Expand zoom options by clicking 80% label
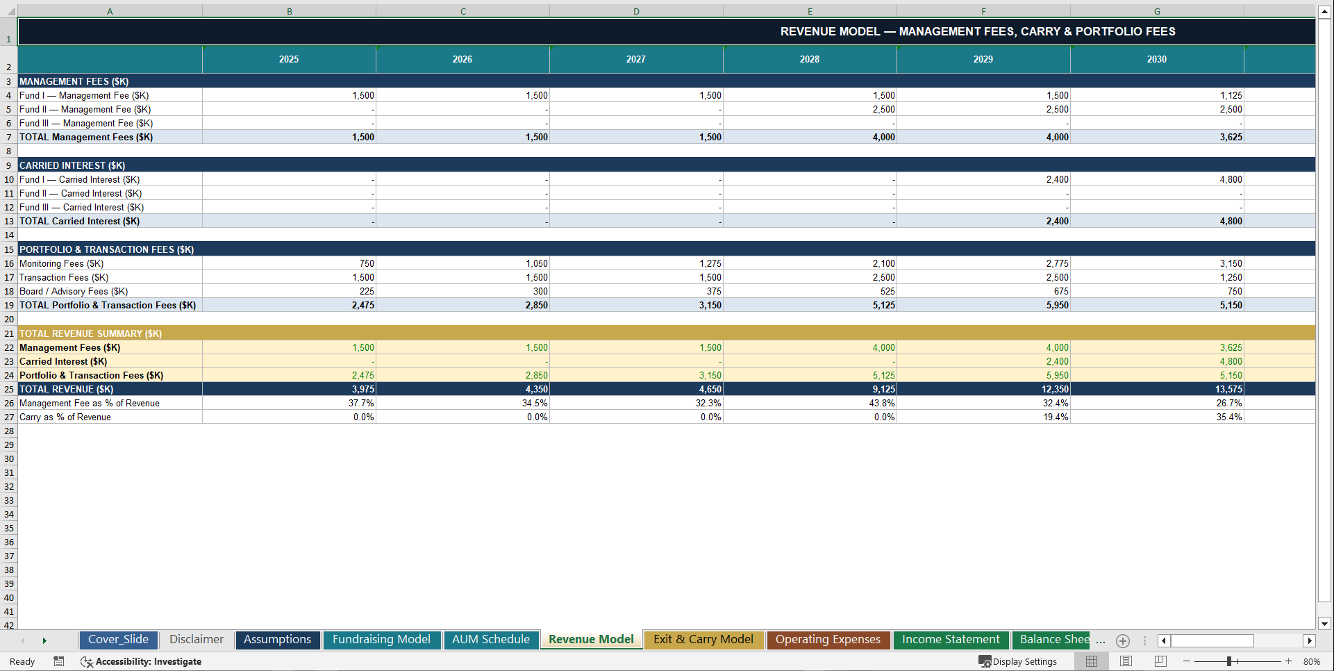 pyautogui.click(x=1312, y=661)
